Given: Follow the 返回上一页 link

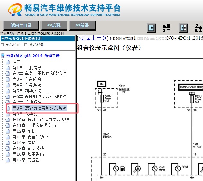Looking at the screenshot, I should coord(92,38).
